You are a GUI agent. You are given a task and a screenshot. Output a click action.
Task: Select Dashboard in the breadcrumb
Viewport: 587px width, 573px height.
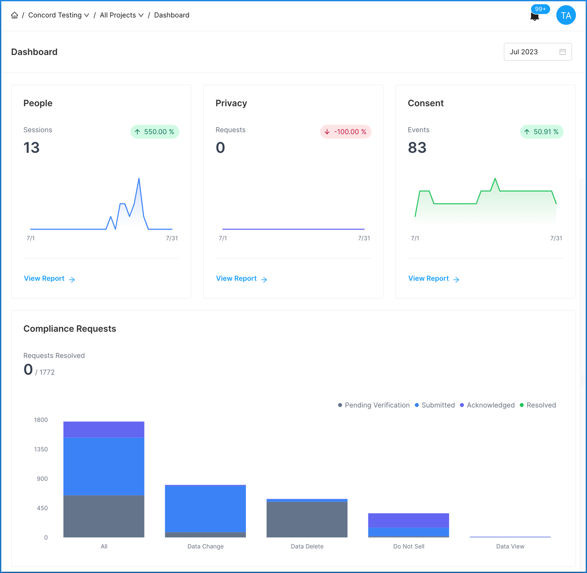coord(172,15)
